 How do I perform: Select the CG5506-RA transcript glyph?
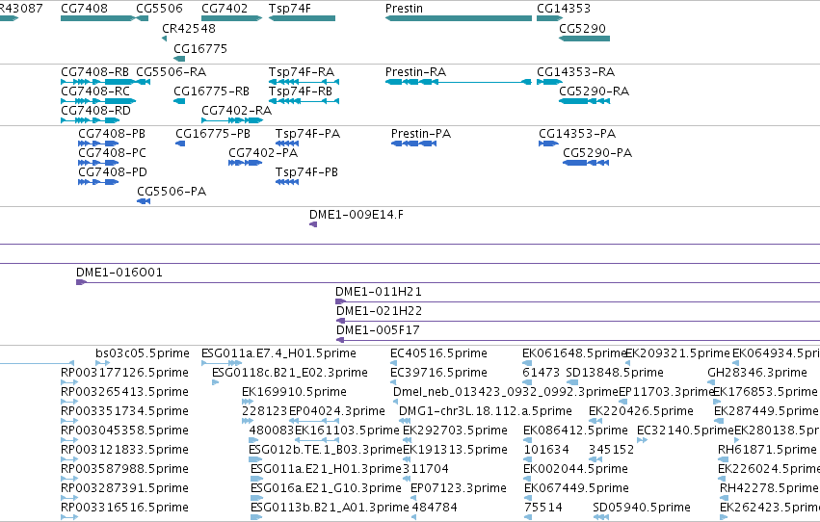click(143, 82)
